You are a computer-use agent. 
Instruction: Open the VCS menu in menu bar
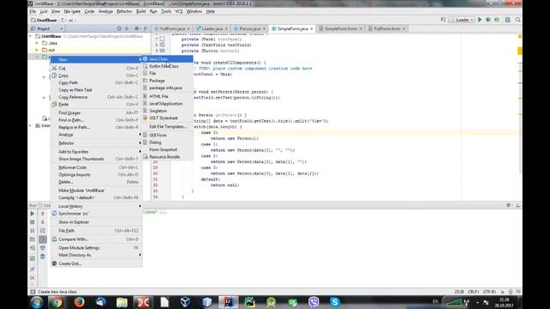point(179,11)
